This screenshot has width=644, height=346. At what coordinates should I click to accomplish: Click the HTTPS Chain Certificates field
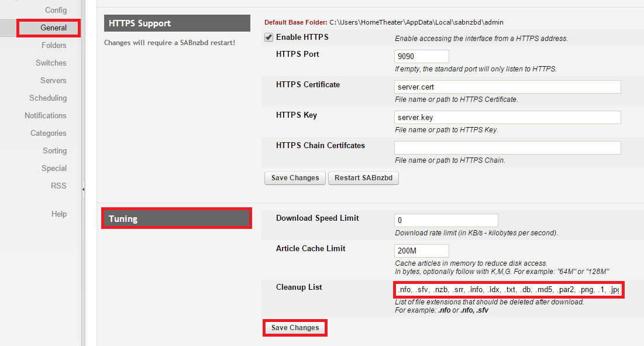[x=507, y=148]
